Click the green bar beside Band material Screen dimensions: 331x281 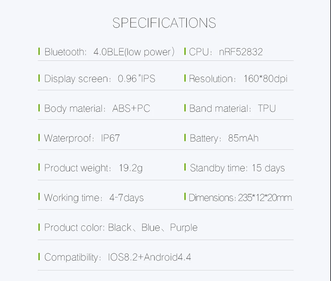click(x=185, y=108)
